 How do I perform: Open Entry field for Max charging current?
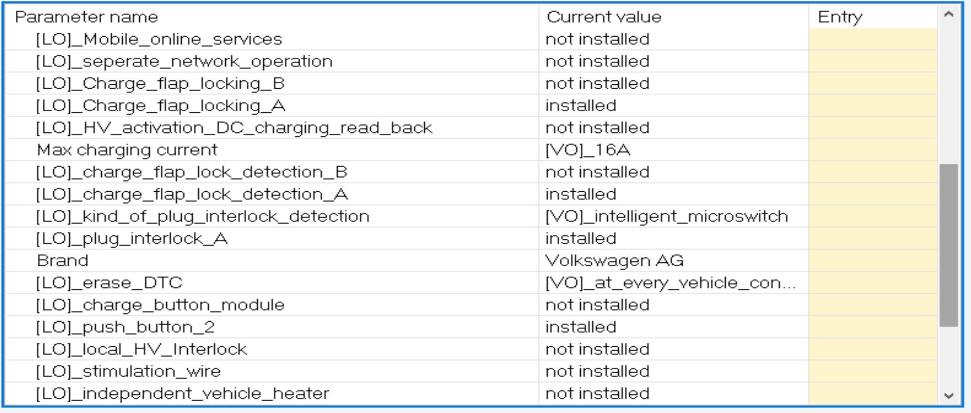(873, 150)
